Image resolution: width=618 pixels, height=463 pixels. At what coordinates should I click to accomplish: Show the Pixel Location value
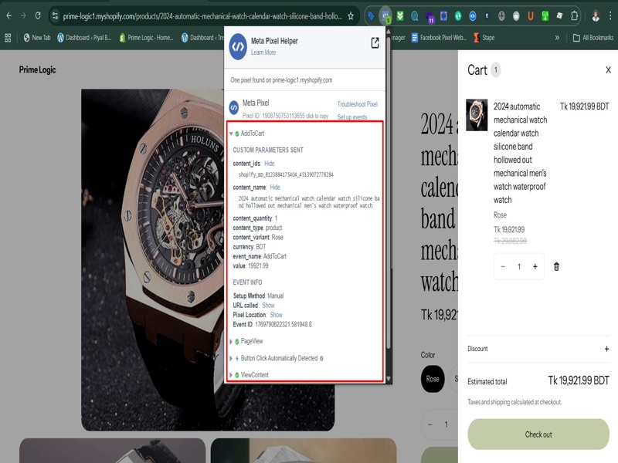tap(276, 315)
